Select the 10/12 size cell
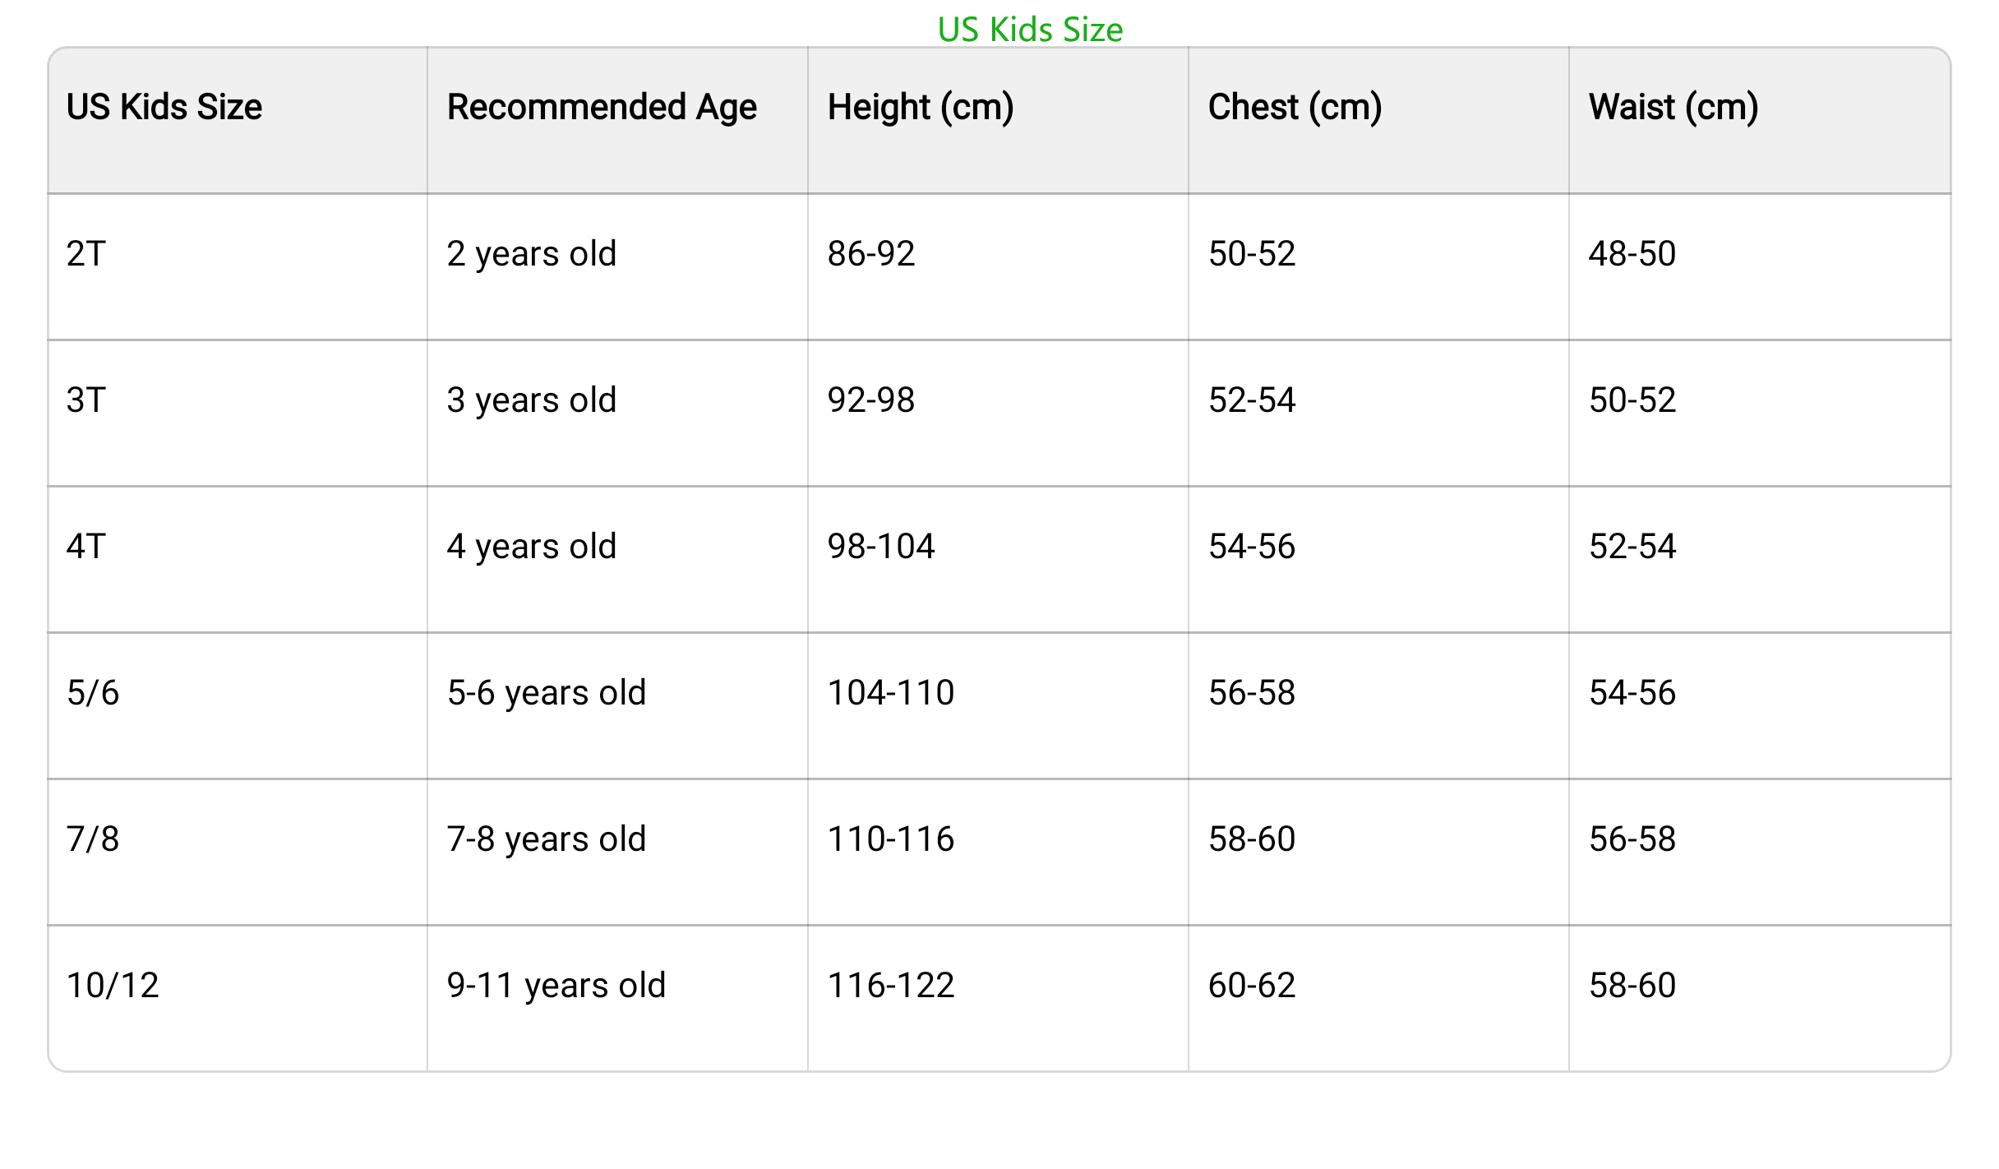1999x1169 pixels. [238, 999]
